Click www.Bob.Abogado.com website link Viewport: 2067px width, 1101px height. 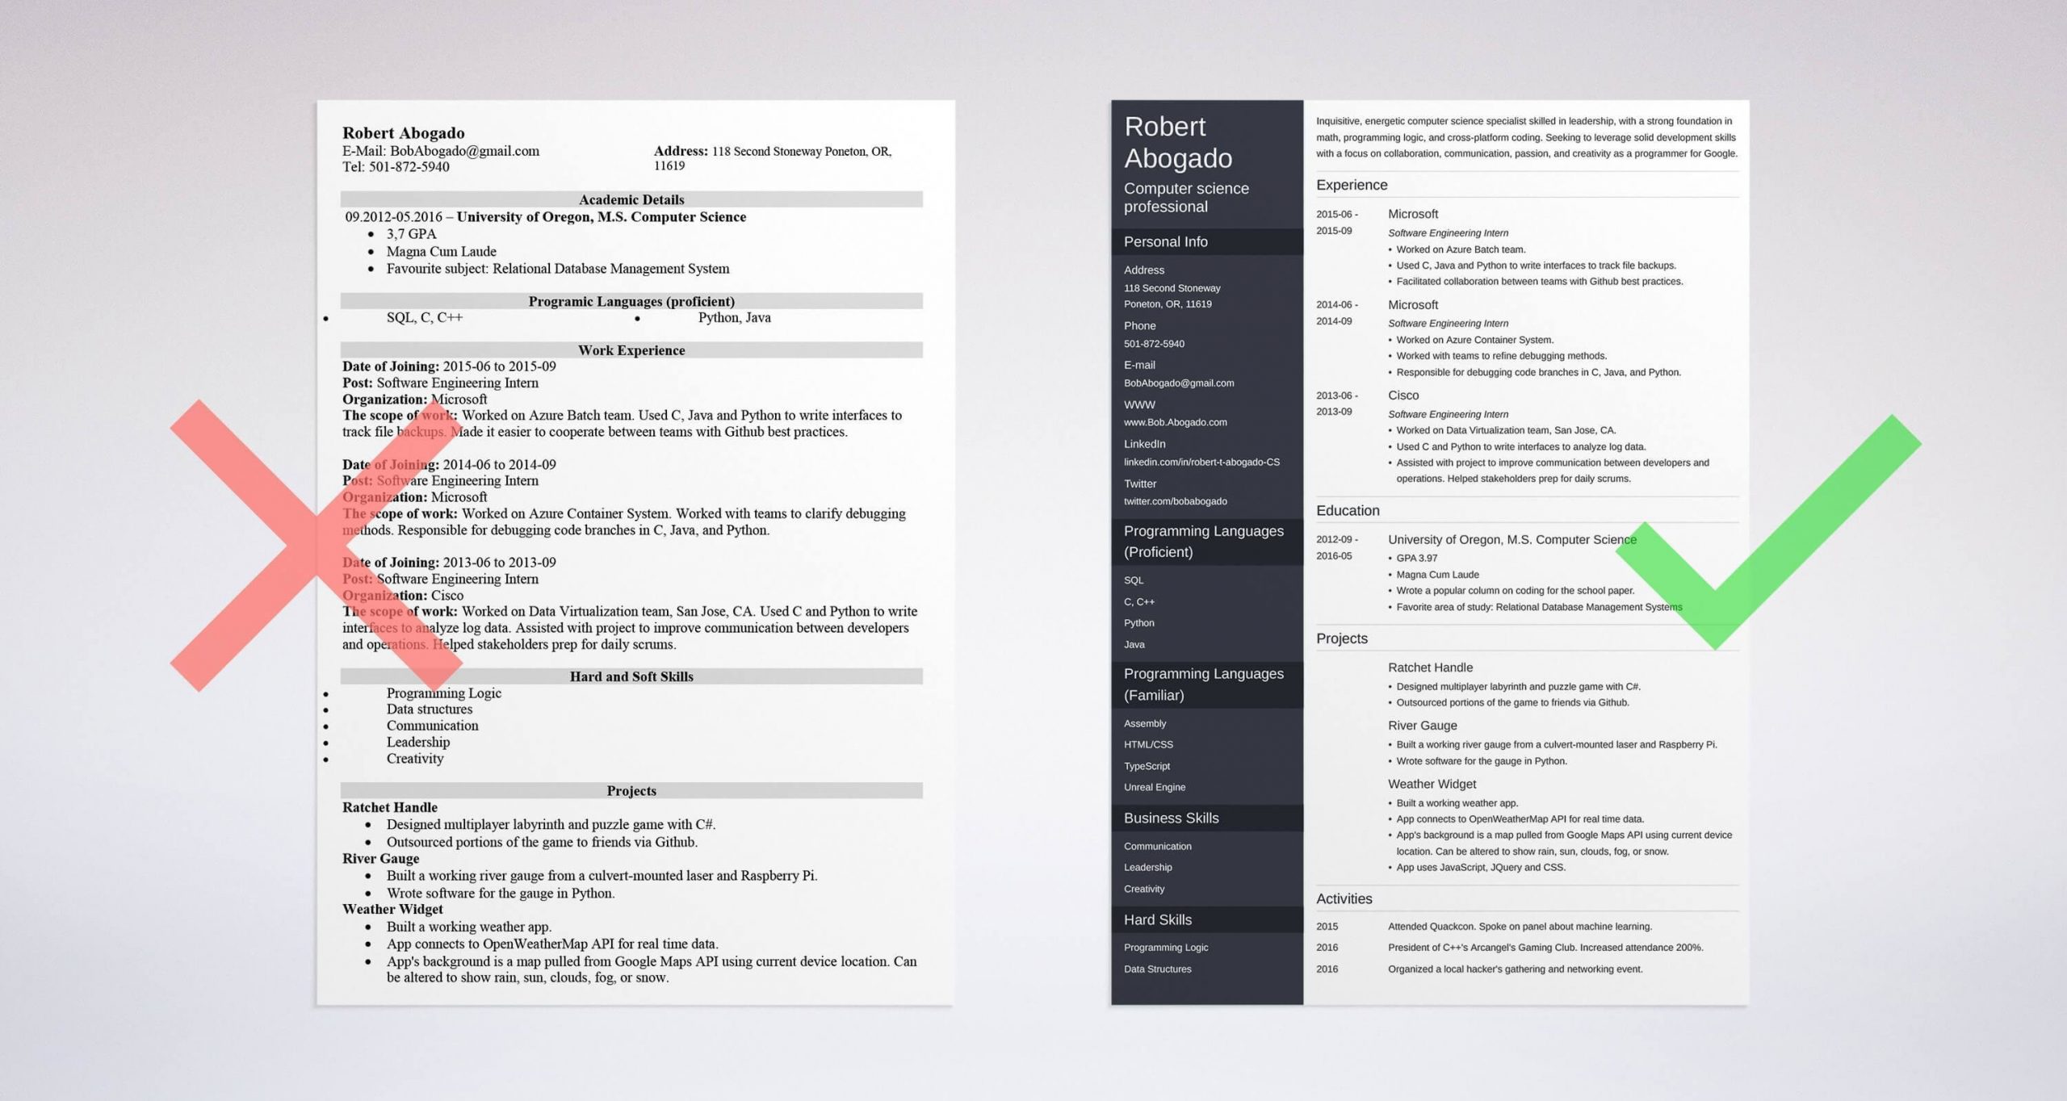tap(1169, 424)
